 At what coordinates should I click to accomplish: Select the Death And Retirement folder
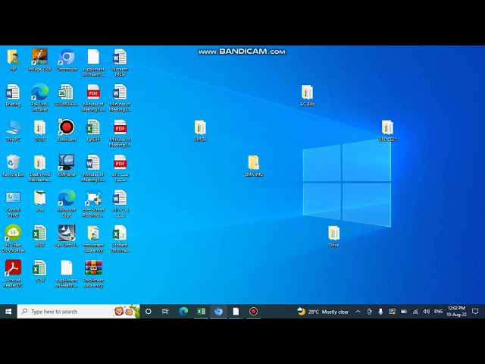coord(39,168)
